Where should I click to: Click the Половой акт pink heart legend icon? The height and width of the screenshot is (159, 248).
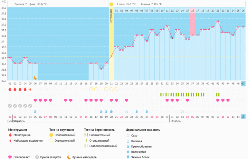(x=10, y=157)
